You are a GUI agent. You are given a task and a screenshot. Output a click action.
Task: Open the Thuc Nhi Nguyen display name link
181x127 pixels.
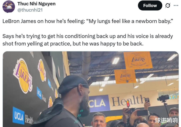36,4
